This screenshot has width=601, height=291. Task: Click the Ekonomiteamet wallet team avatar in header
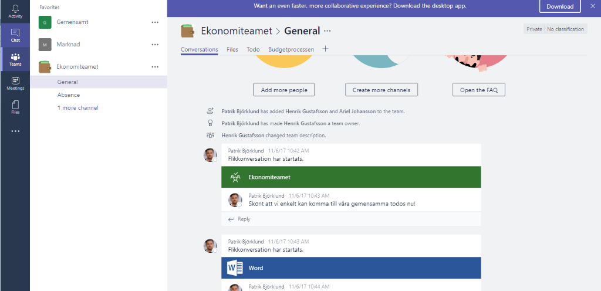[x=188, y=31]
